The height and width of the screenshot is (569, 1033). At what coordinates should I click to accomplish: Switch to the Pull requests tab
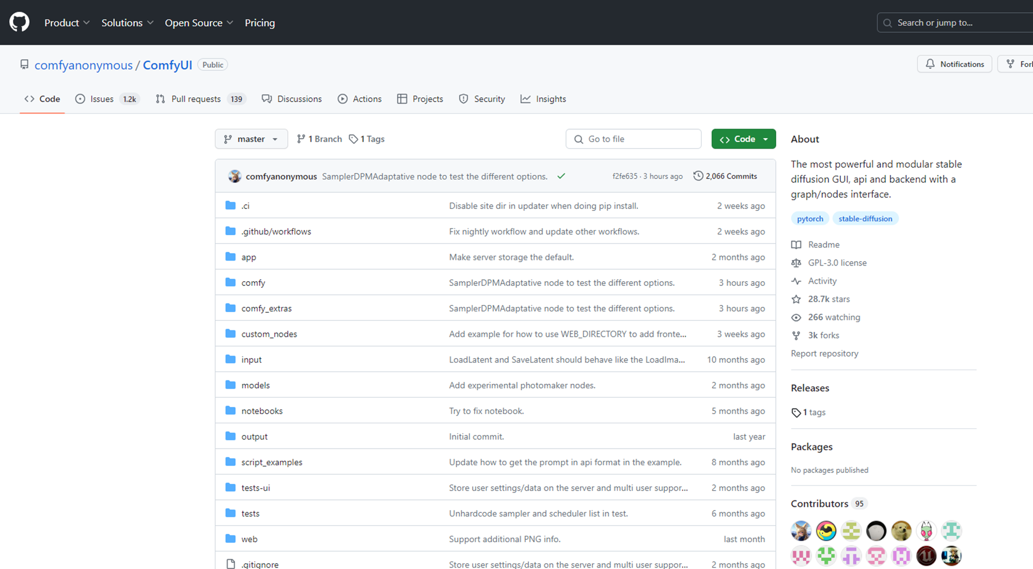click(201, 99)
